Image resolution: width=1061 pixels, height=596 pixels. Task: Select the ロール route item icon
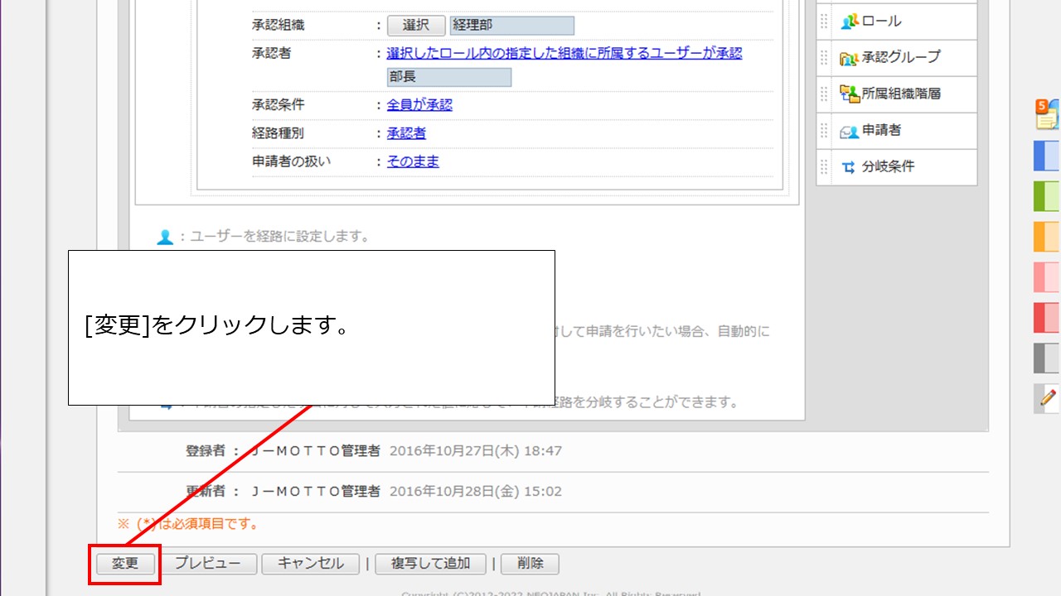(849, 22)
